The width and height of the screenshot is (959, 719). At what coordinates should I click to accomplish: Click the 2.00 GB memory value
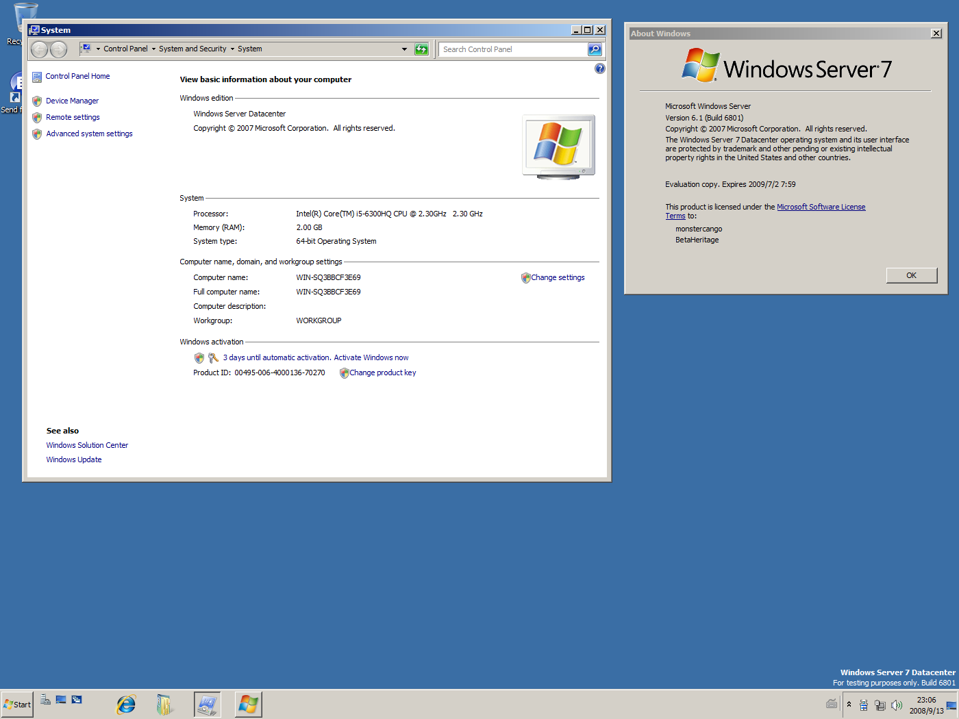click(x=309, y=228)
